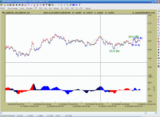Select the ATR study tab

(81, 8)
